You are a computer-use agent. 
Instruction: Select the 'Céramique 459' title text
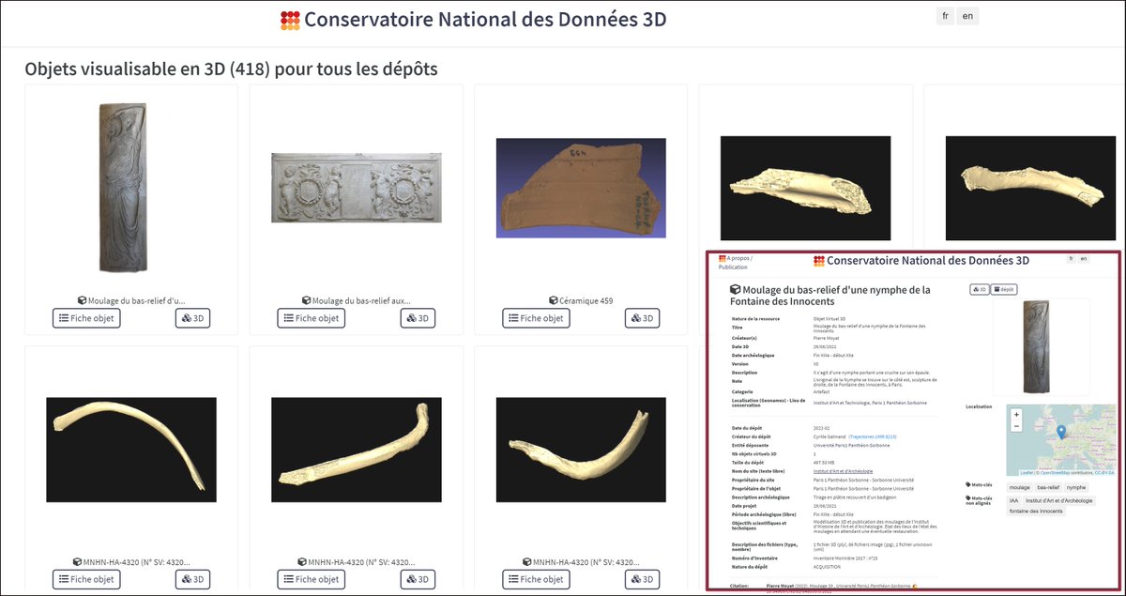point(586,301)
